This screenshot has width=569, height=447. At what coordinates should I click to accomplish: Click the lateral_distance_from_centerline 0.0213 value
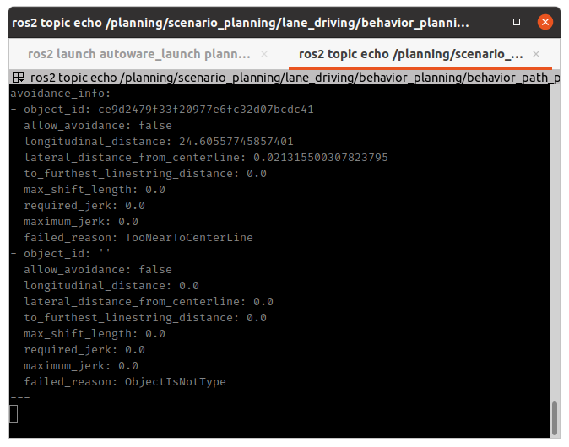coord(317,158)
